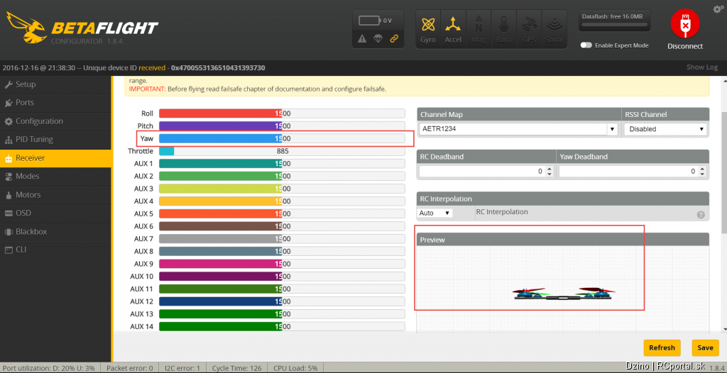Decrease Yaw Deadband with down arrow

tap(702, 174)
